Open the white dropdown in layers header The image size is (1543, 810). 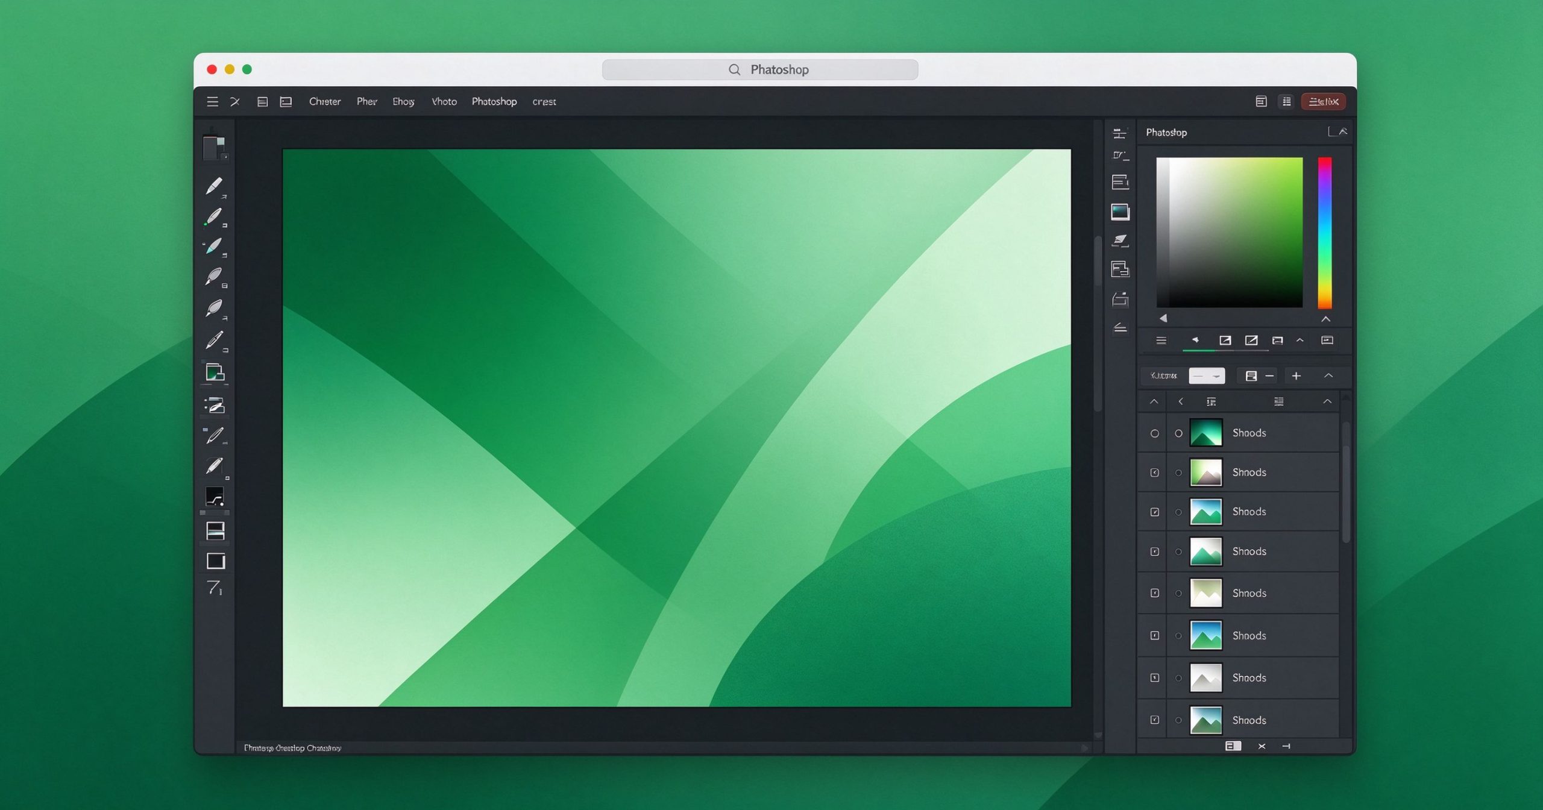1207,376
